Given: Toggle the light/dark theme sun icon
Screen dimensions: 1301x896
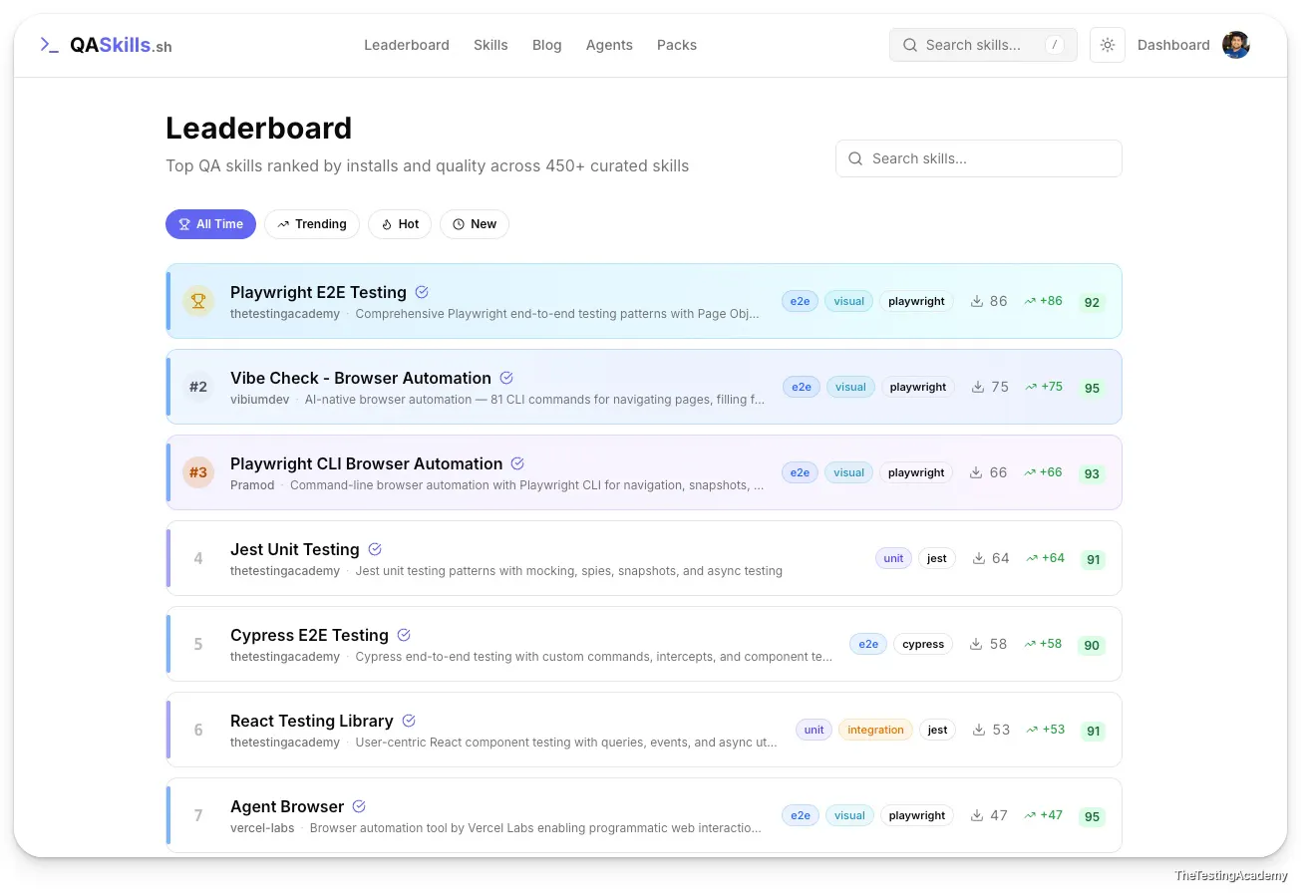Looking at the screenshot, I should [x=1108, y=45].
